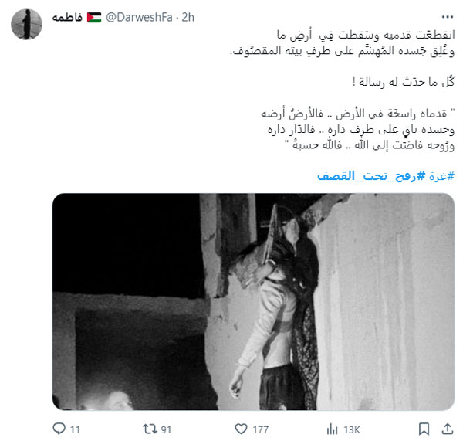Open the #رفح_تحت_القصف hashtag

(371, 176)
